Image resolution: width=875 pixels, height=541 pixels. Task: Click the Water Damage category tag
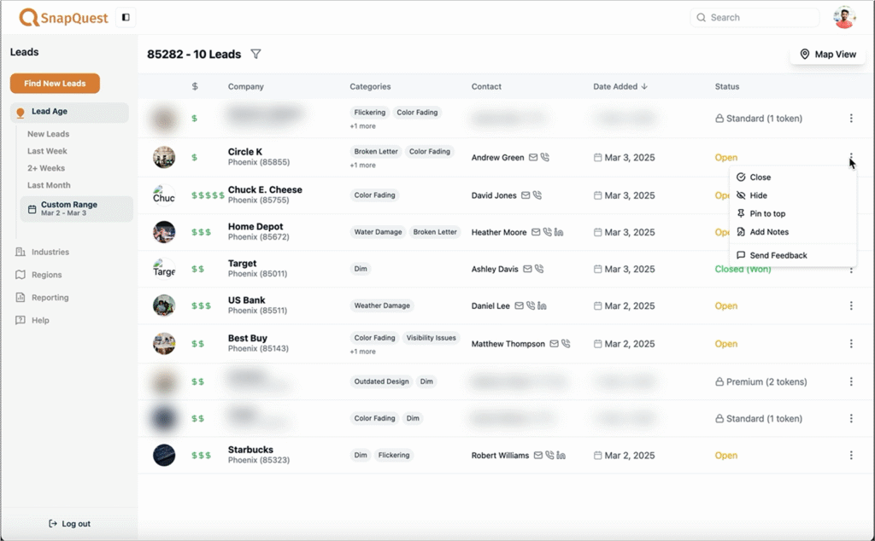point(378,232)
